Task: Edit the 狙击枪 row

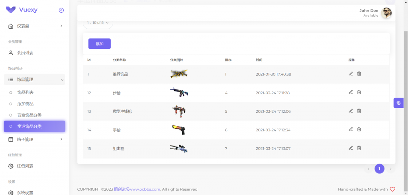Action: (x=351, y=148)
